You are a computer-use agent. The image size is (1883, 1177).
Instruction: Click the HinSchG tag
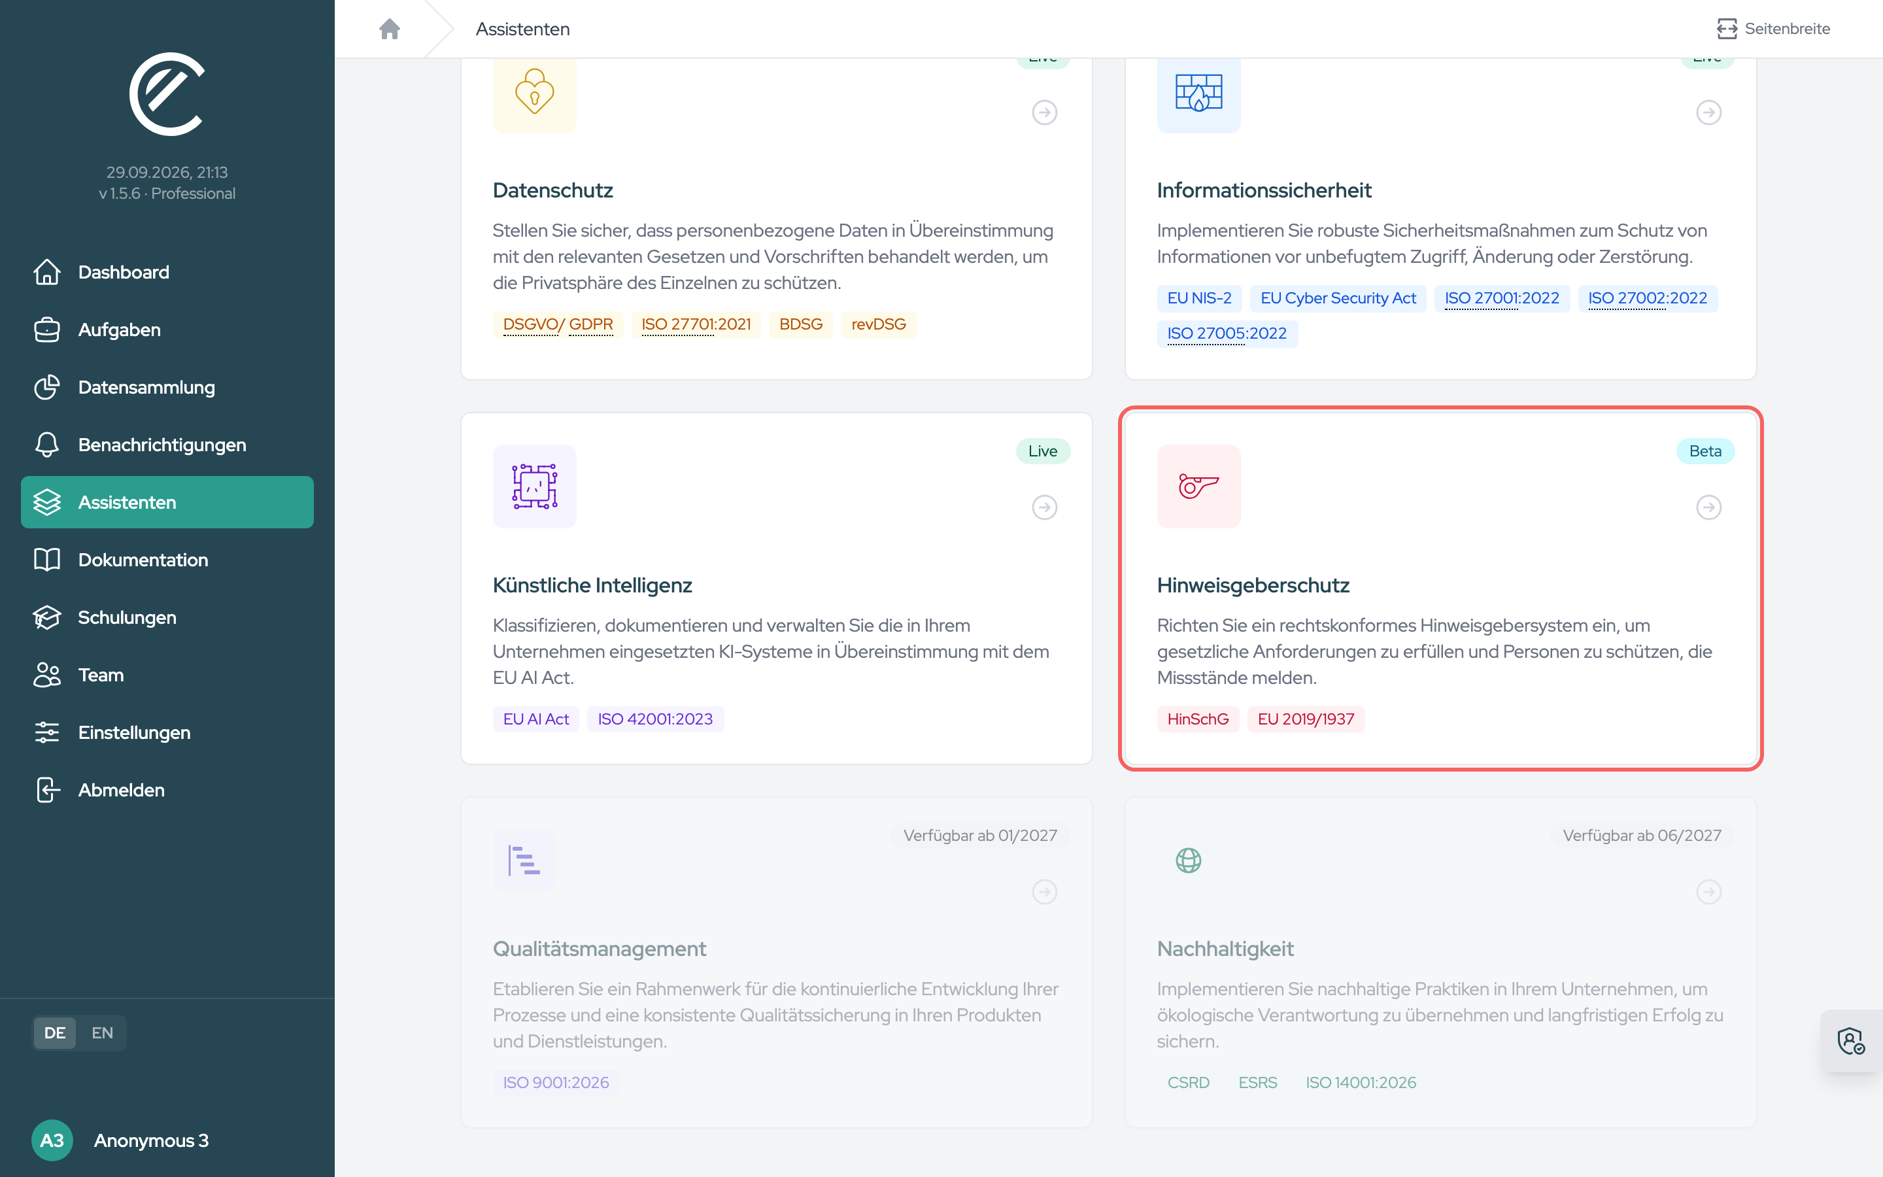(1198, 719)
